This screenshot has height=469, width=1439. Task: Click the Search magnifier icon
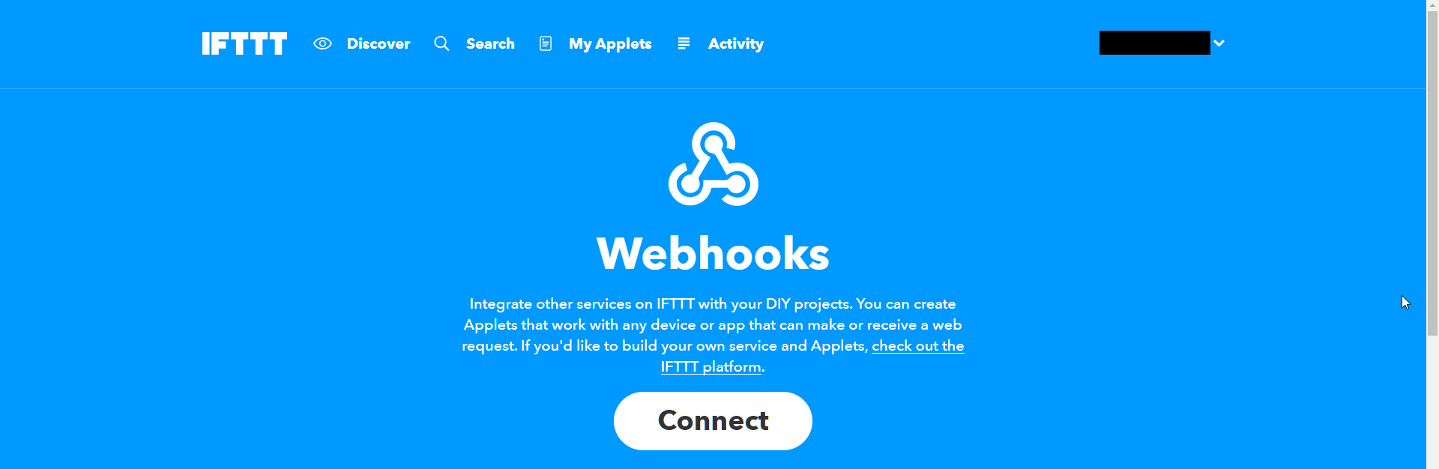(x=442, y=43)
